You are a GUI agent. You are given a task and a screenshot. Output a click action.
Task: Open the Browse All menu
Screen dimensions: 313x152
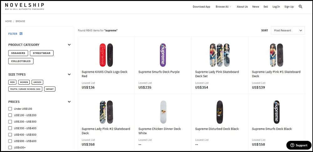click(x=223, y=7)
